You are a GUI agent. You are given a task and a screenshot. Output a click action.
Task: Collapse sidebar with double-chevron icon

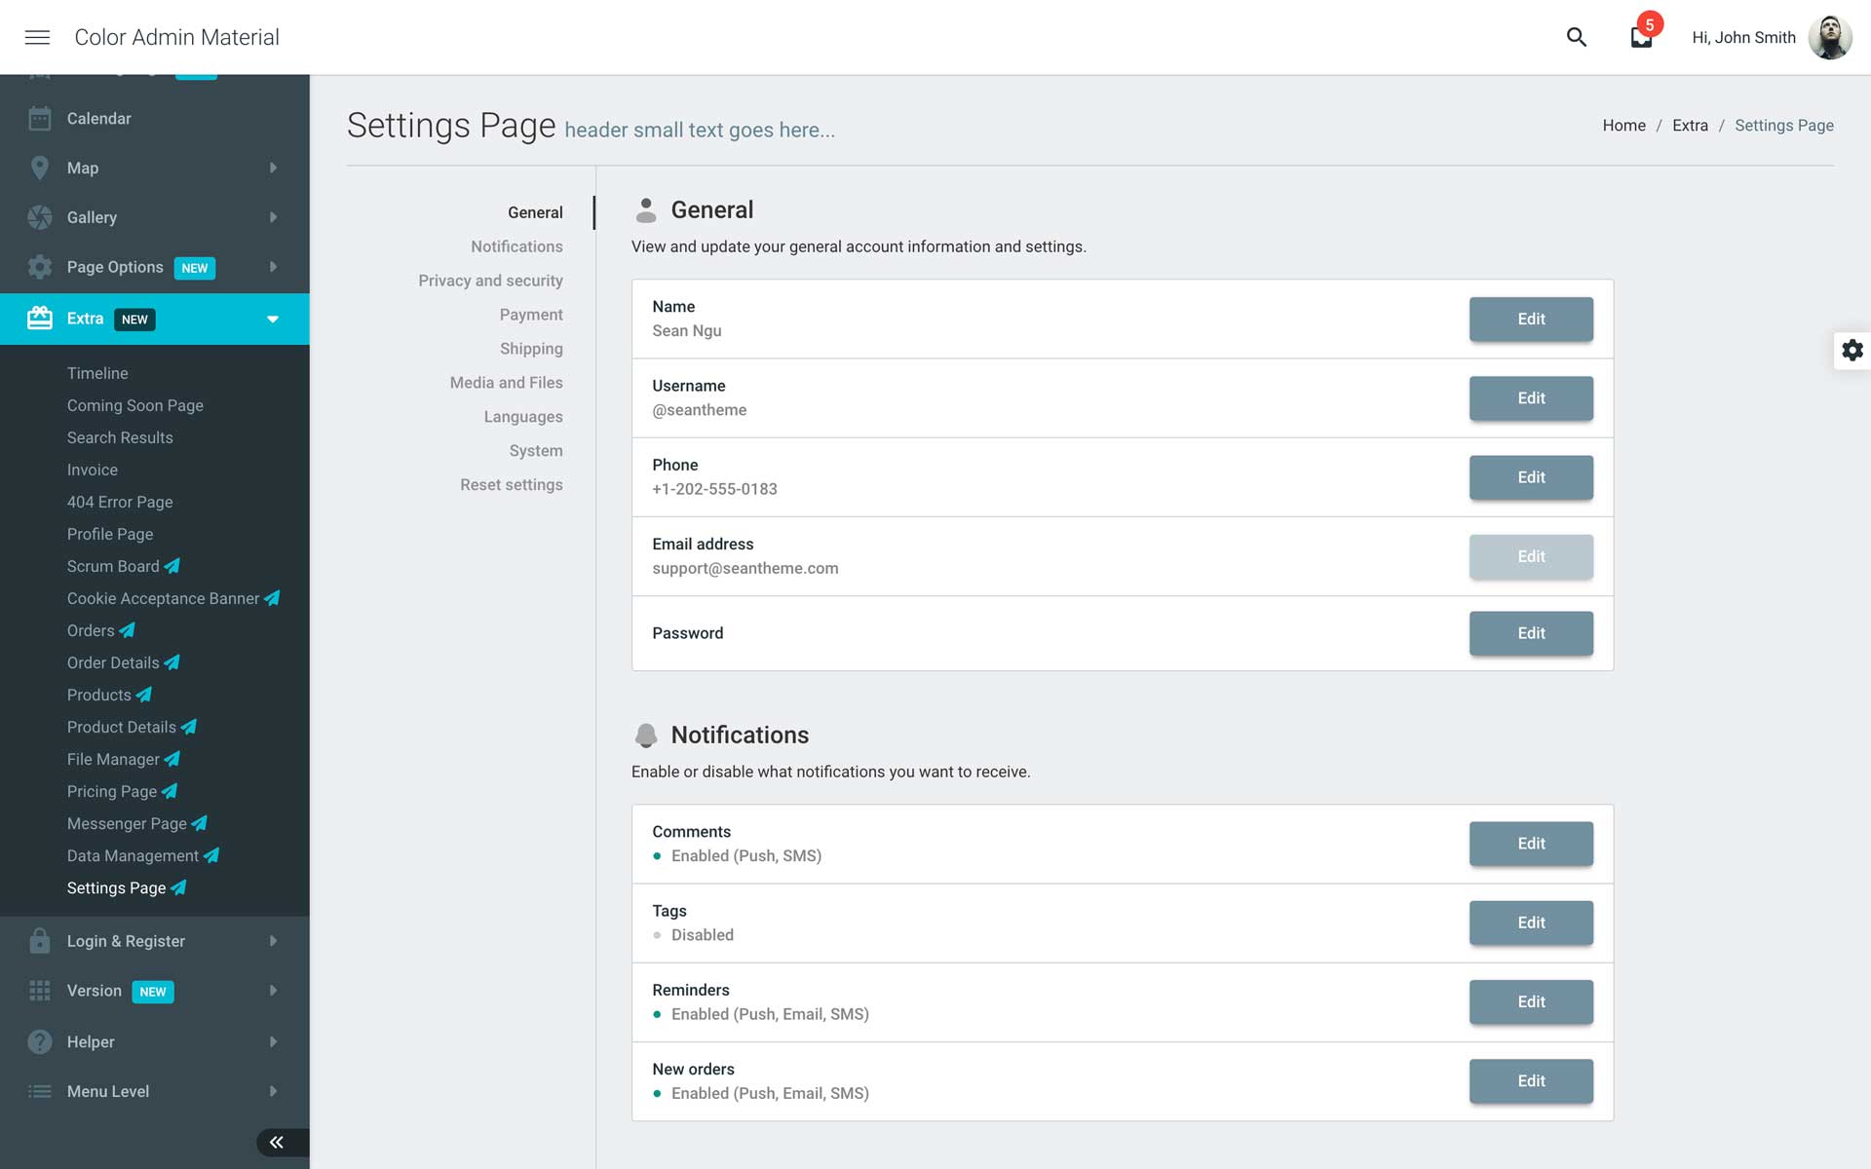(x=277, y=1142)
